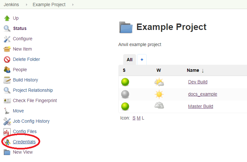Click docs_example grey status ball
The width and height of the screenshot is (247, 162).
[125, 94]
